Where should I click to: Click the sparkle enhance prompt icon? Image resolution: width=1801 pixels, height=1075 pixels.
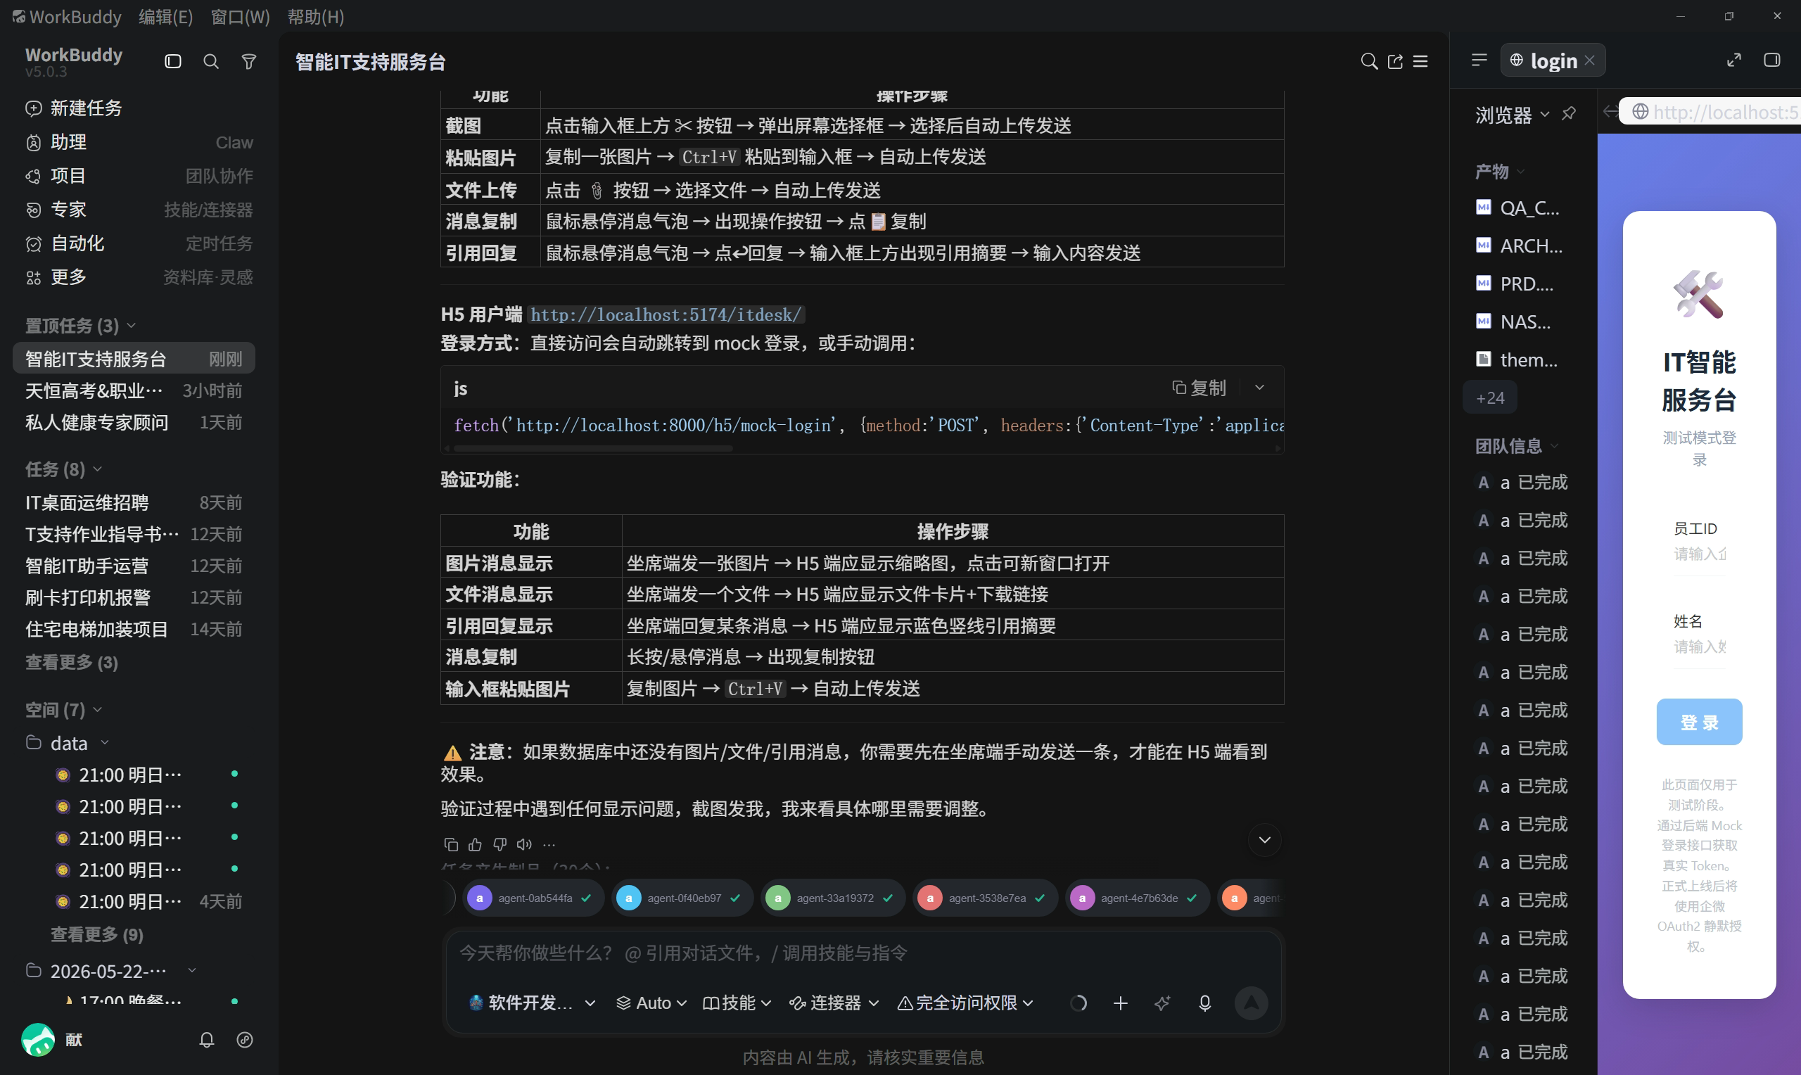coord(1162,1003)
